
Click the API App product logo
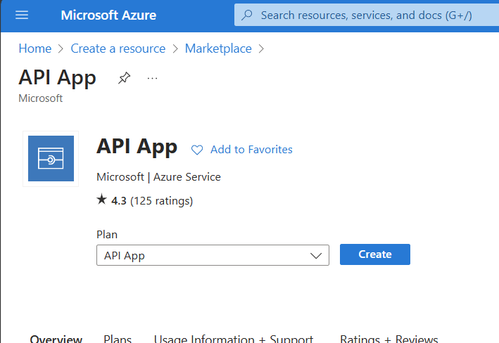(x=51, y=159)
